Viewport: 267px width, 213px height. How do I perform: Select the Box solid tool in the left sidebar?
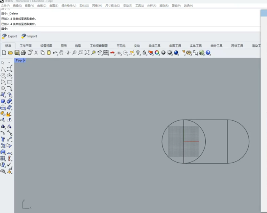[3, 101]
